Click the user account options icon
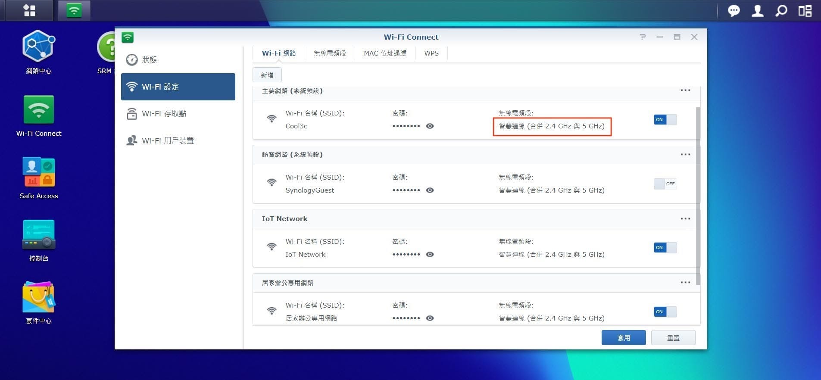821x380 pixels. (757, 11)
